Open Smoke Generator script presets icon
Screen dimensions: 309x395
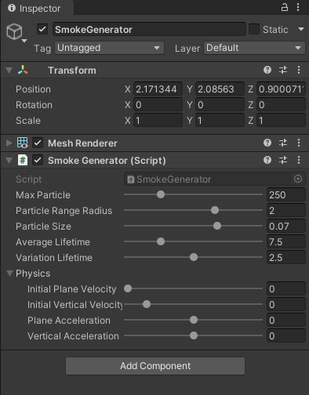(283, 160)
